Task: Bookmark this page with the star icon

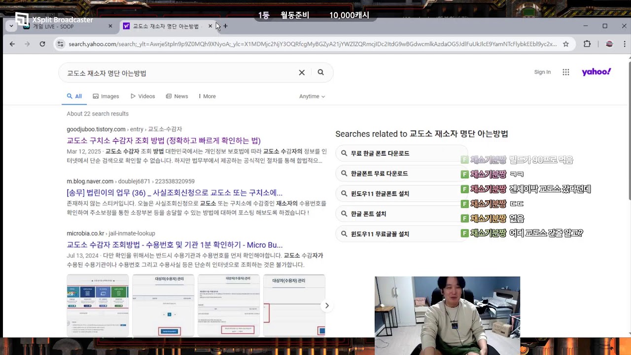Action: 566,44
